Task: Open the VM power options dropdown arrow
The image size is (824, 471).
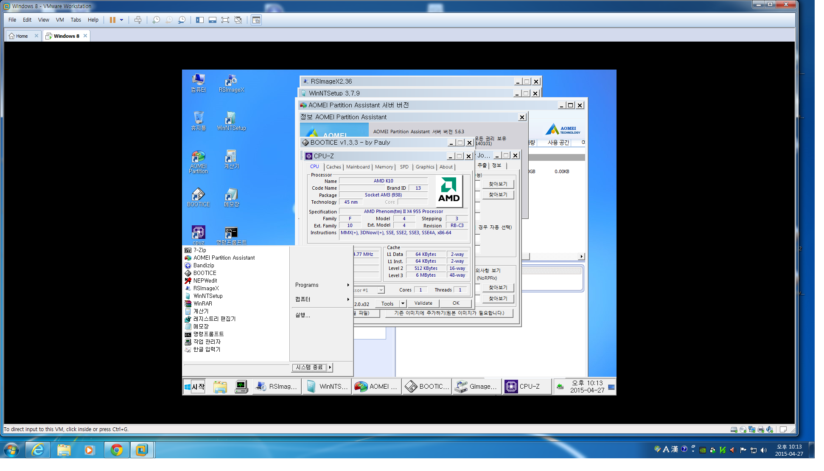Action: pos(122,20)
